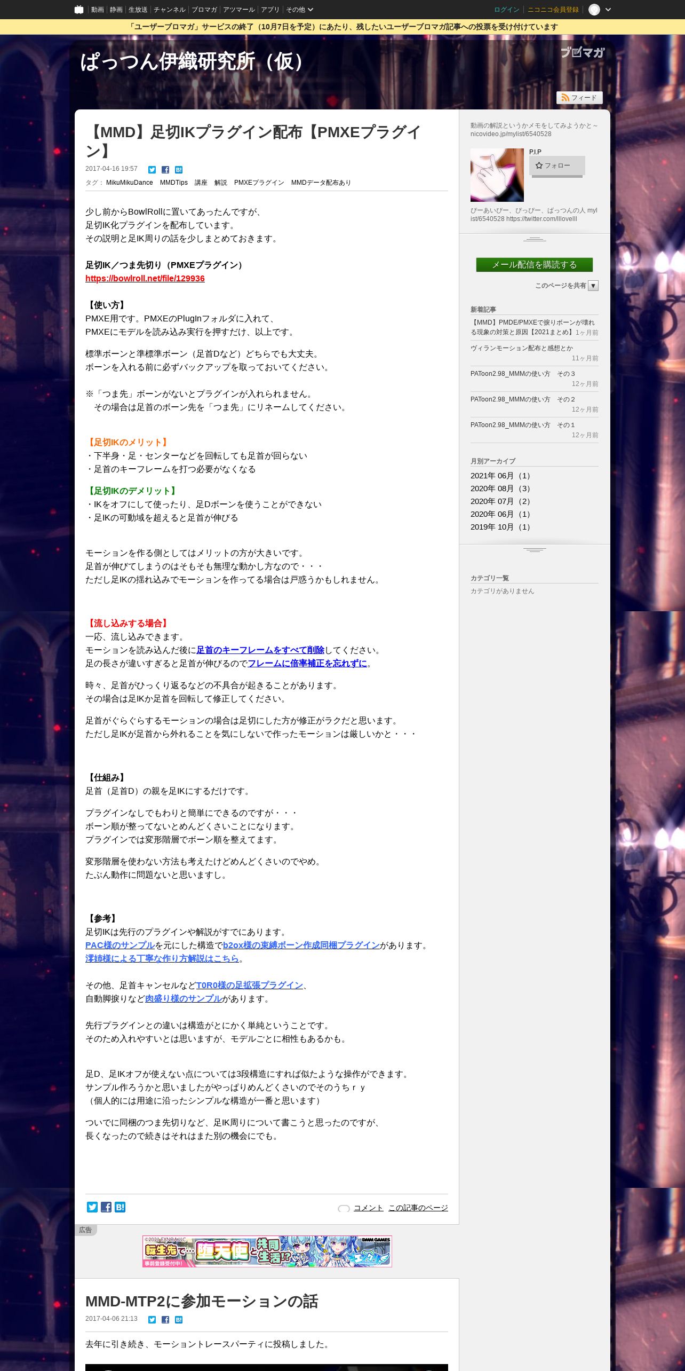Image resolution: width=685 pixels, height=1371 pixels.
Task: Select ブロマガ in top navigation
Action: pos(204,10)
